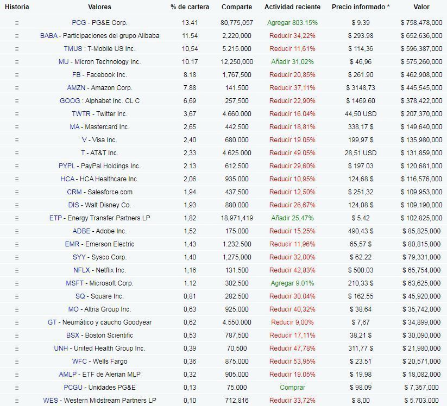
Task: Open the history icon for the HCA row
Action: pos(17,180)
